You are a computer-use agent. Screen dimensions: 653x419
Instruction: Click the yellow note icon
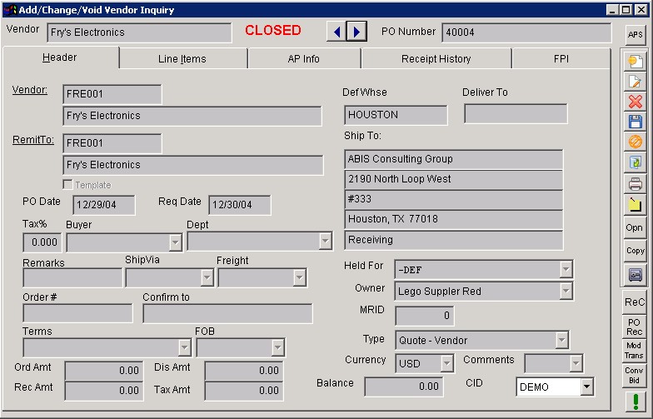[x=636, y=204]
